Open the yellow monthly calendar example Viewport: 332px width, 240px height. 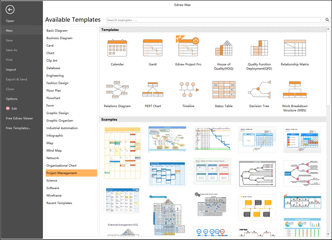[122, 153]
